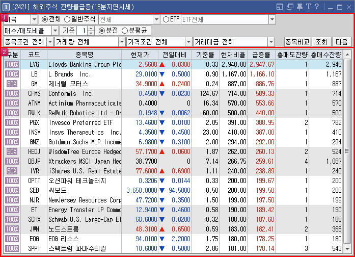The width and height of the screenshot is (355, 257).
Task: Sort by the 현재가 column header
Action: [140, 55]
